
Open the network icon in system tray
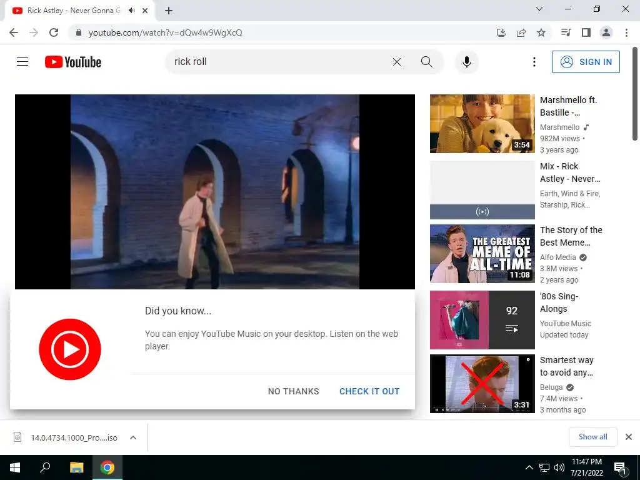544,467
